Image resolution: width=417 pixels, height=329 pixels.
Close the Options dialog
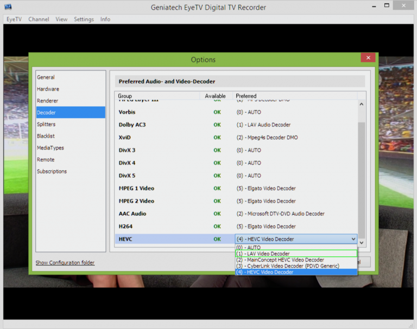368,57
